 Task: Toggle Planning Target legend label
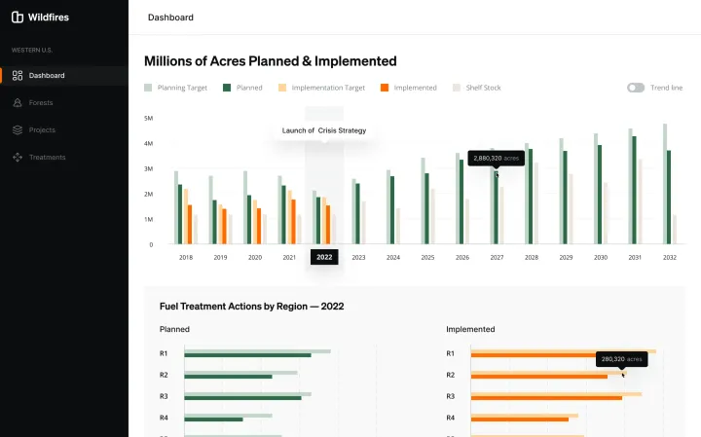click(x=182, y=88)
